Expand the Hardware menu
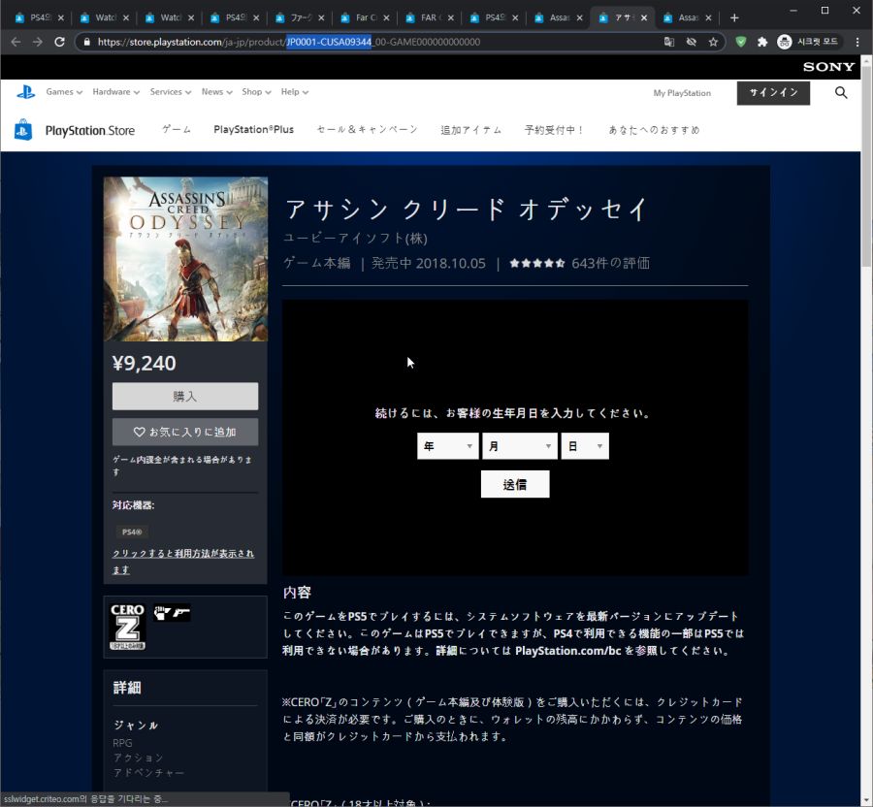Screen dimensions: 873x807 (115, 92)
